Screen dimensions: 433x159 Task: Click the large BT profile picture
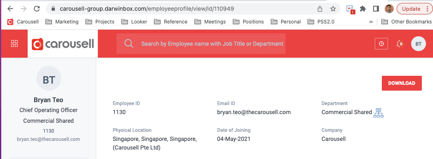49,79
